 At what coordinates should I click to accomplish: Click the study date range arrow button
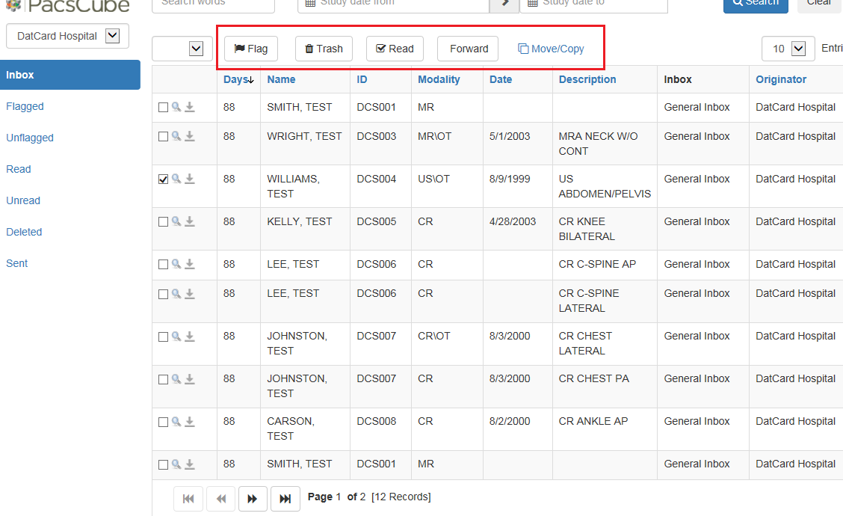[x=504, y=4]
